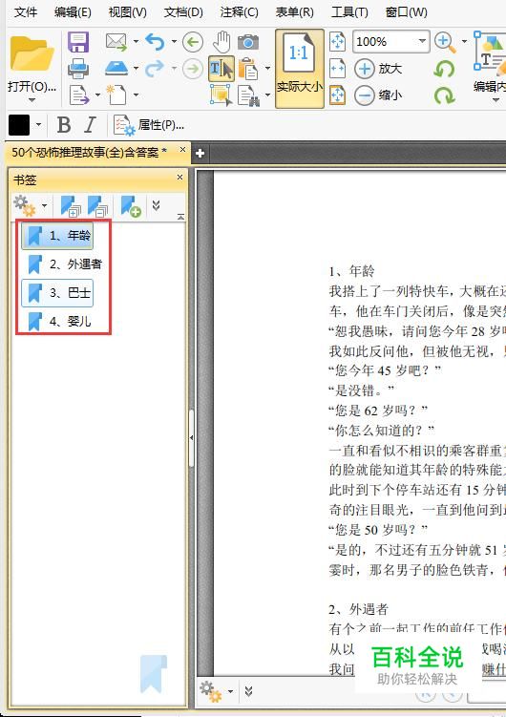Select the Select Comments tool
Image resolution: width=506 pixels, height=717 pixels.
[221, 95]
